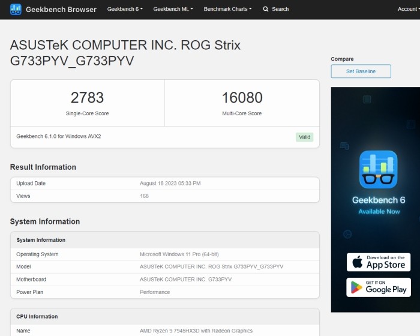420x336 pixels.
Task: Click 'Microsoft Windows 11 Pro (64-bit)' value
Action: [x=179, y=254]
